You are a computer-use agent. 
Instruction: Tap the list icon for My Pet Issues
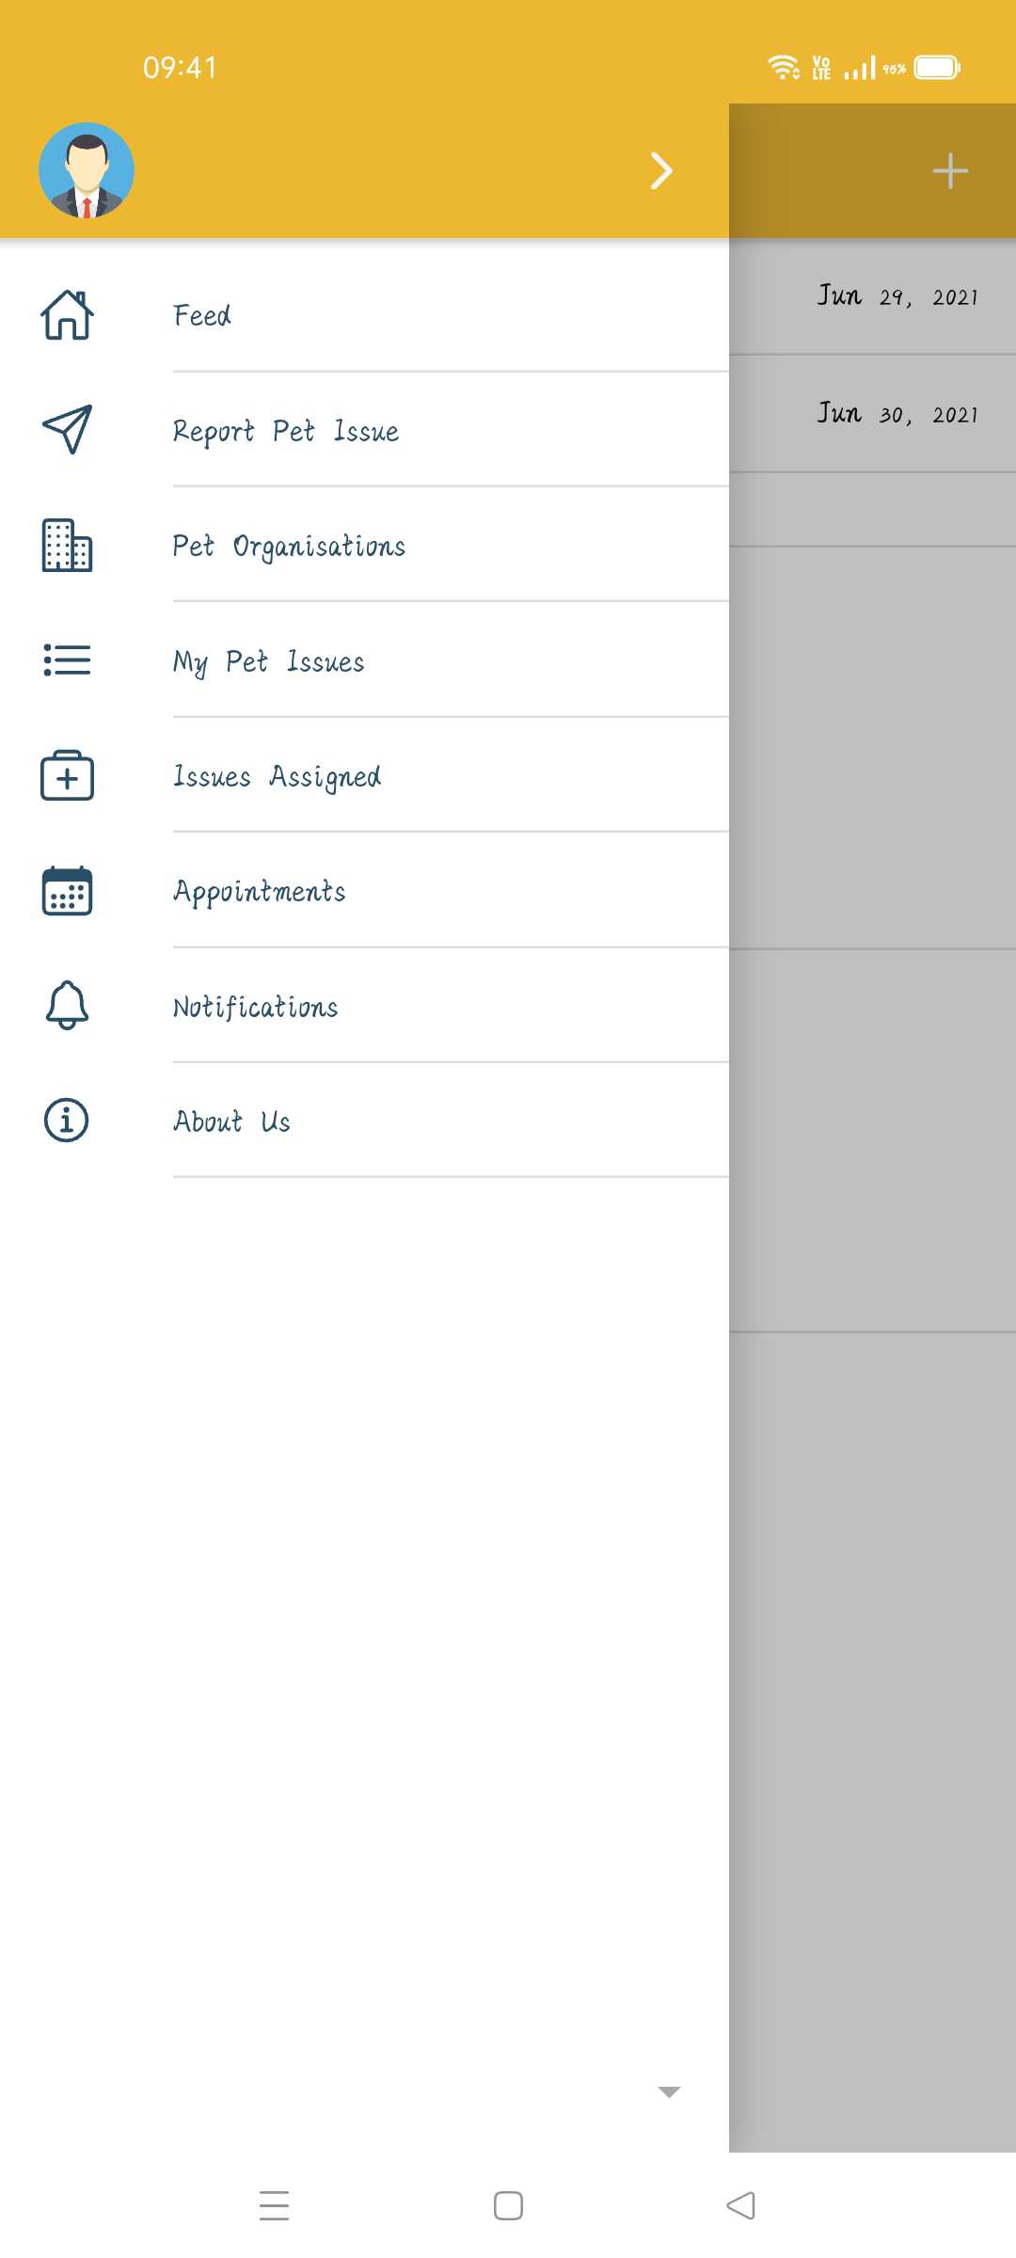(67, 660)
